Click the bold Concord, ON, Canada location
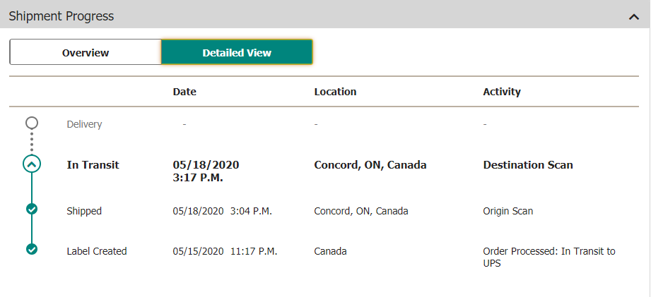The height and width of the screenshot is (297, 651). [x=370, y=165]
